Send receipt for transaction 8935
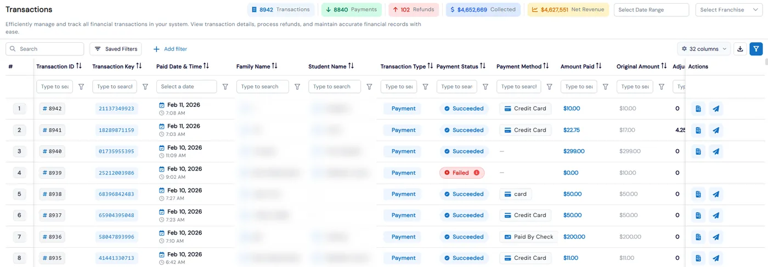The height and width of the screenshot is (267, 768). coord(716,258)
